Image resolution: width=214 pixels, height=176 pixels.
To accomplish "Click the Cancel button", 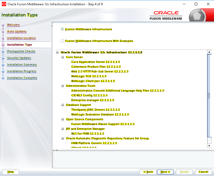I will 203,172.
